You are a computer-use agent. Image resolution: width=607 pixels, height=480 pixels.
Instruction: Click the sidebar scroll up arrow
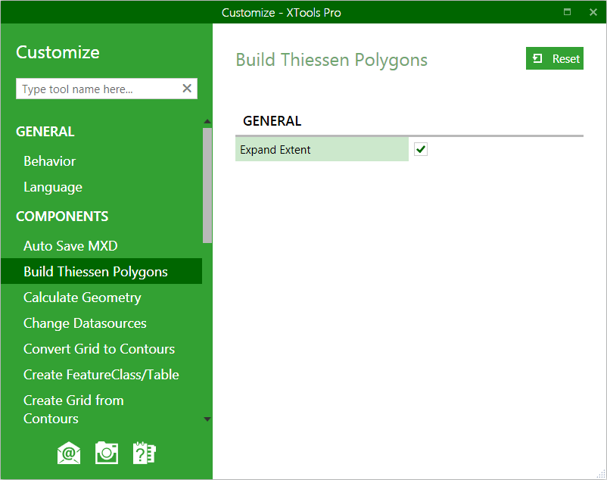click(x=207, y=122)
